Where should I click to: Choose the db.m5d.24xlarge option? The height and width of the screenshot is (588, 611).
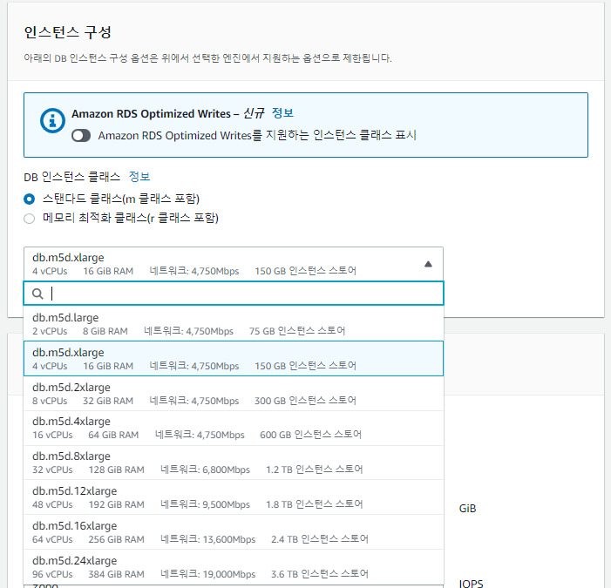234,566
